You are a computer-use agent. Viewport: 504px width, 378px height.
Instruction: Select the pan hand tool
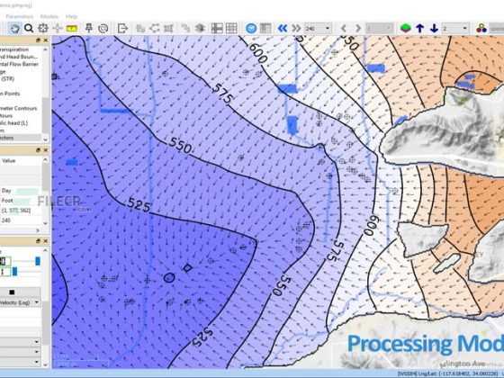coord(14,28)
